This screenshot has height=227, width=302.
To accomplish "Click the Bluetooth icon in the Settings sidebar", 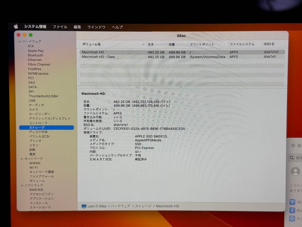I will click(292, 210).
